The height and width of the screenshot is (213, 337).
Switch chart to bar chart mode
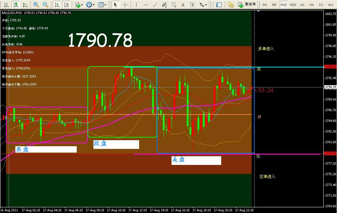point(6,5)
